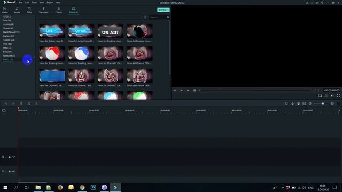Click the delete trash icon in timeline toolbar
The width and height of the screenshot is (342, 192).
point(21,103)
